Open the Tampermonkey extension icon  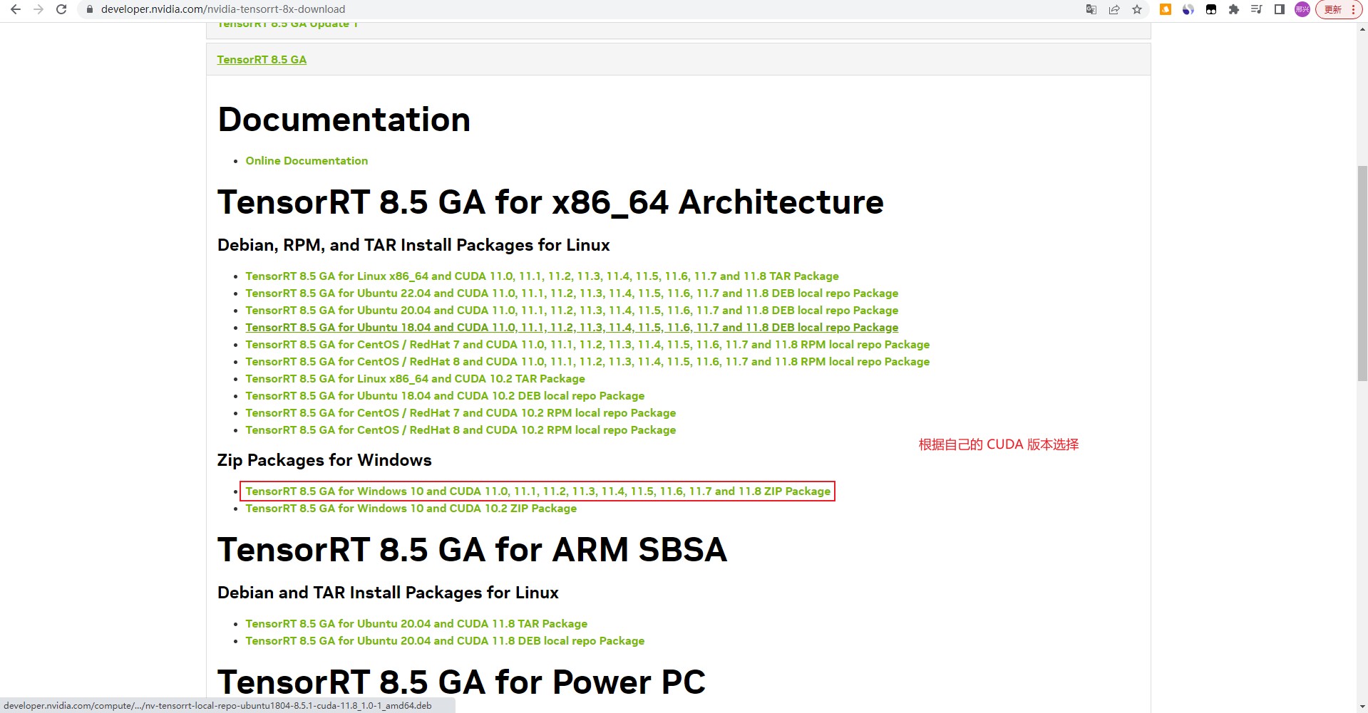tap(1211, 9)
